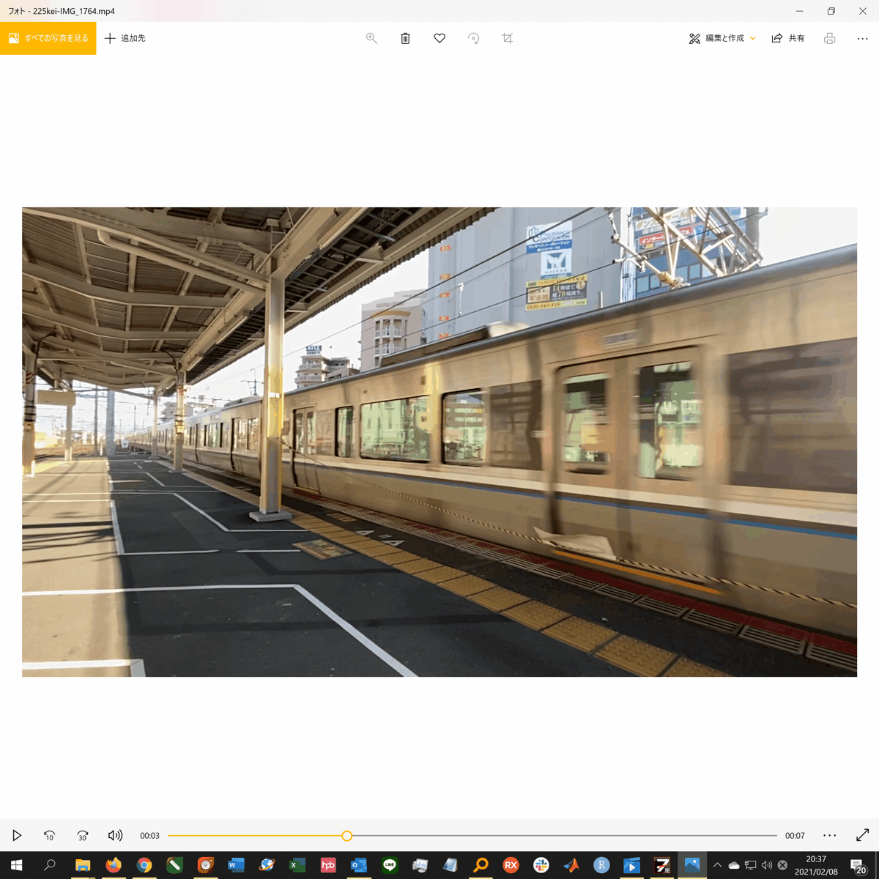This screenshot has width=879, height=879.
Task: Enter fullscreen with expand arrows icon
Action: (x=862, y=835)
